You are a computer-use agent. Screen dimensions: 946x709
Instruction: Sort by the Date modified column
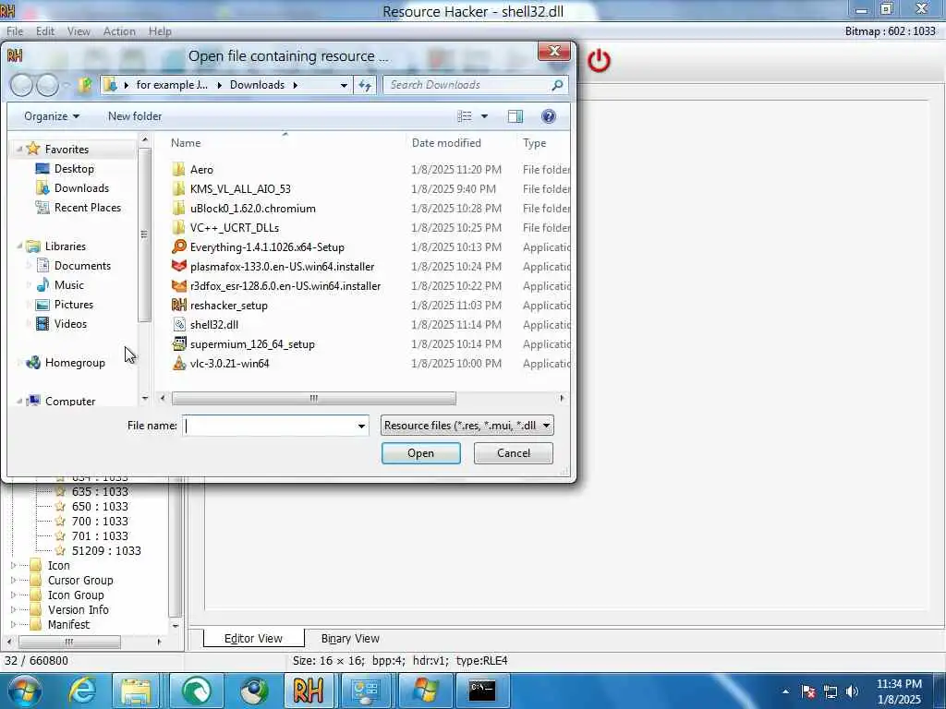446,143
